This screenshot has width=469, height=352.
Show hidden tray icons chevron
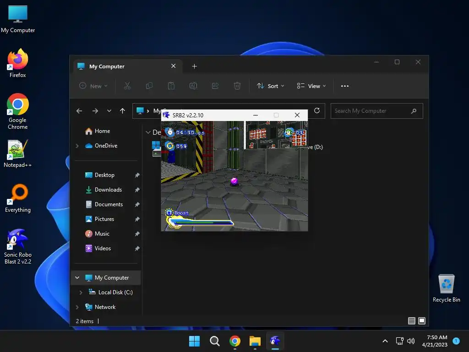[385, 341]
